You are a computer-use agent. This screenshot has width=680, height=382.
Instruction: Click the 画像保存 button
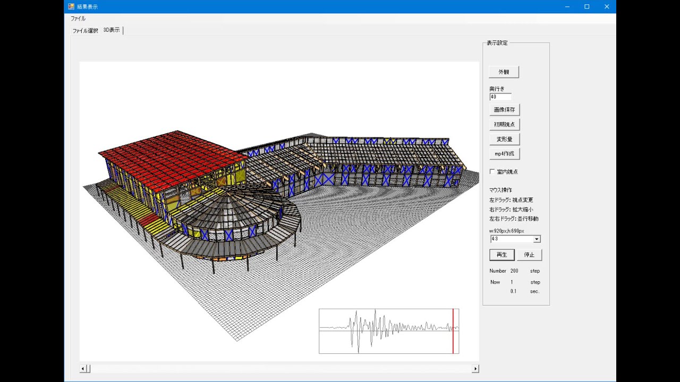point(504,110)
